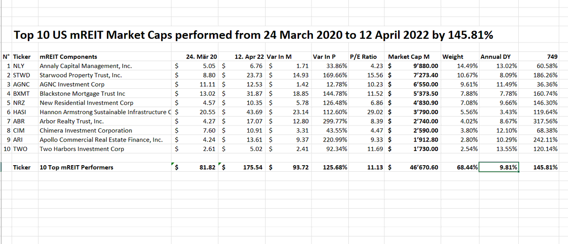Viewport: 568px width, 244px height.
Task: Click Starwood Property Trust, Inc. cell
Action: (x=80, y=75)
